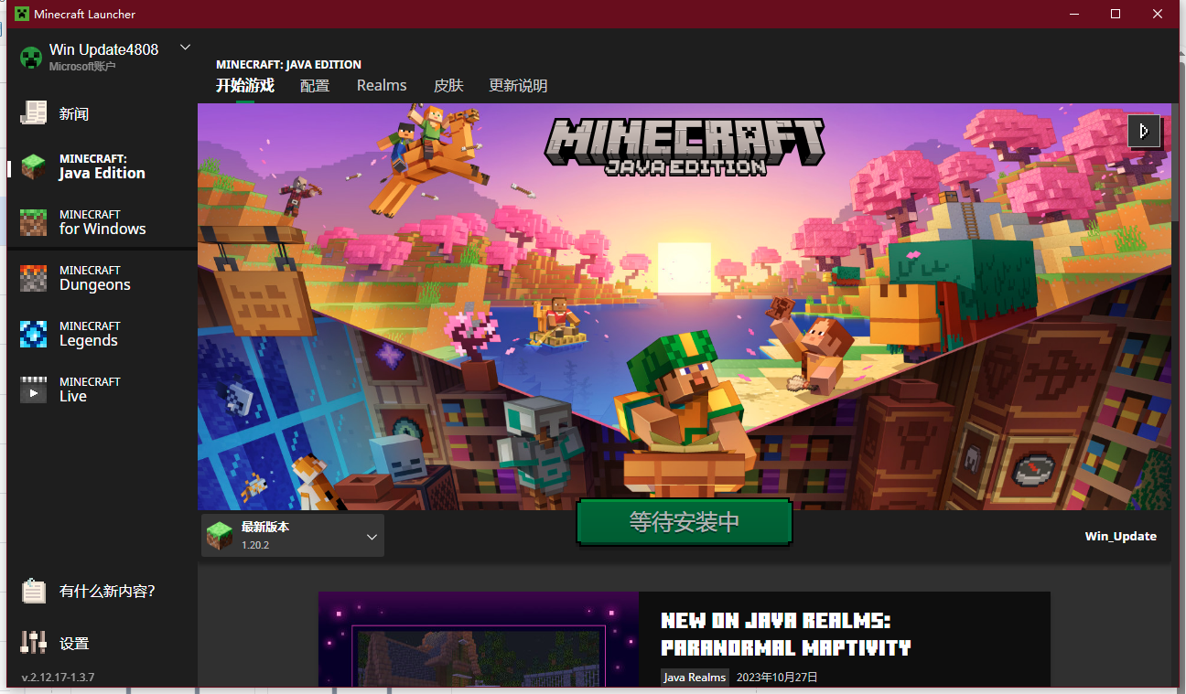
Task: Open the Minecraft Dungeons icon
Action: [x=34, y=278]
